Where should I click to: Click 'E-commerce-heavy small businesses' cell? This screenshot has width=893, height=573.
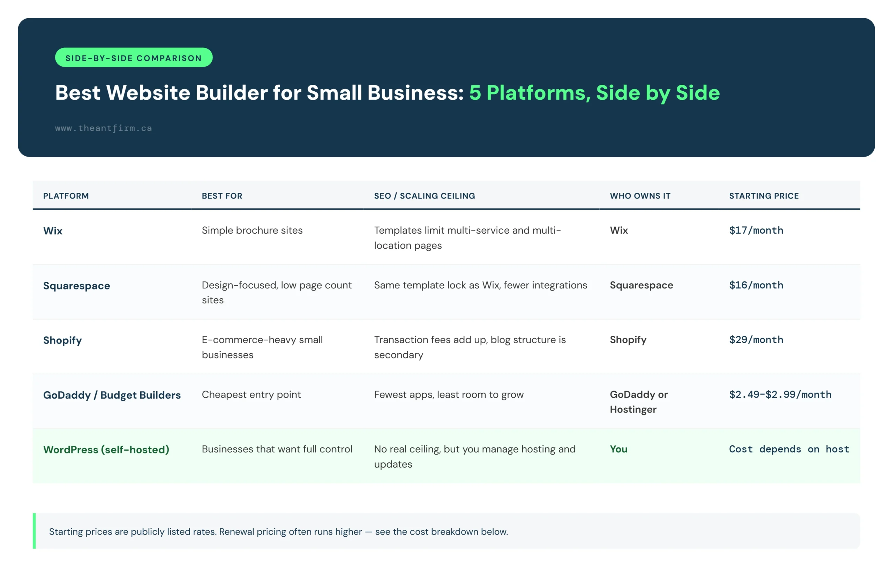point(262,347)
